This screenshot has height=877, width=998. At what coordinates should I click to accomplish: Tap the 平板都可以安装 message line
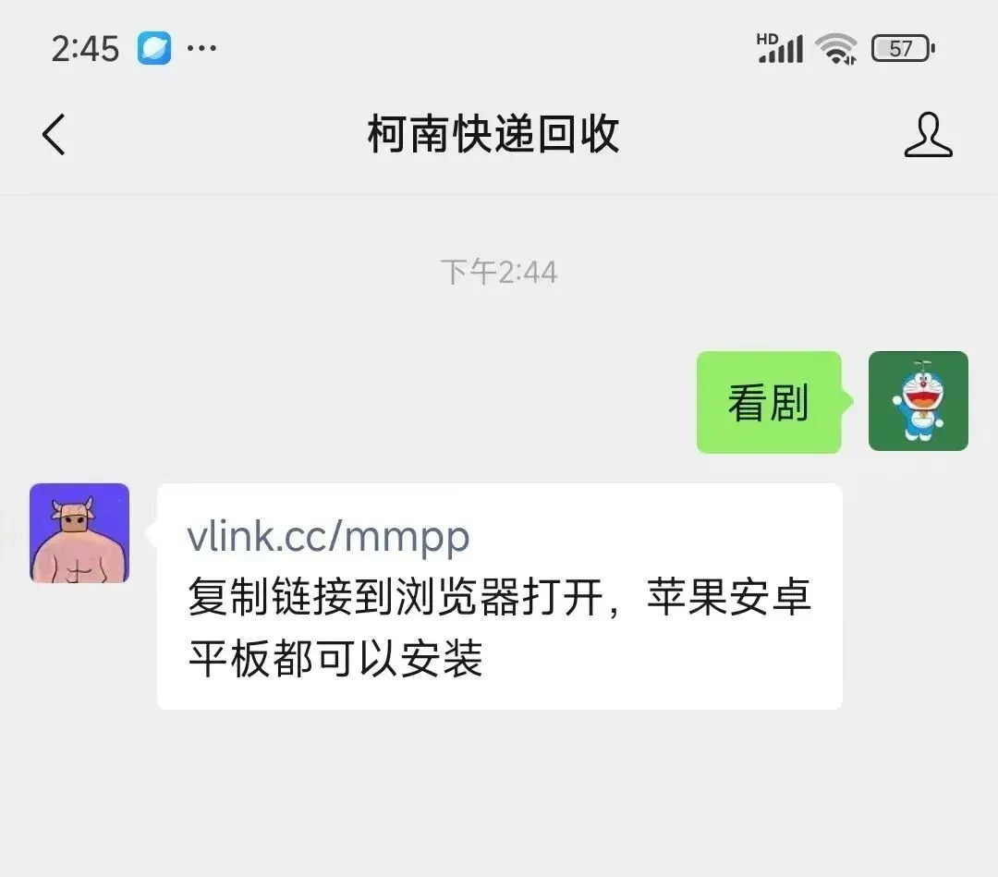[x=336, y=658]
